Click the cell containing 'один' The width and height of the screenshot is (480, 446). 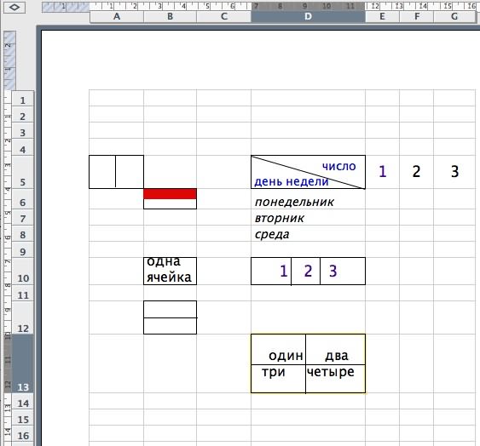278,350
